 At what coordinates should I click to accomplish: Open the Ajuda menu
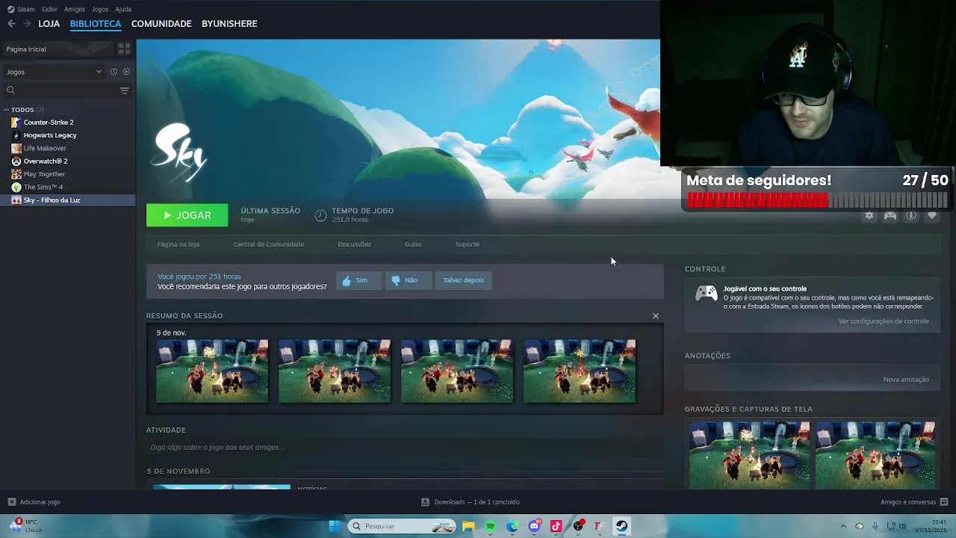[x=123, y=9]
